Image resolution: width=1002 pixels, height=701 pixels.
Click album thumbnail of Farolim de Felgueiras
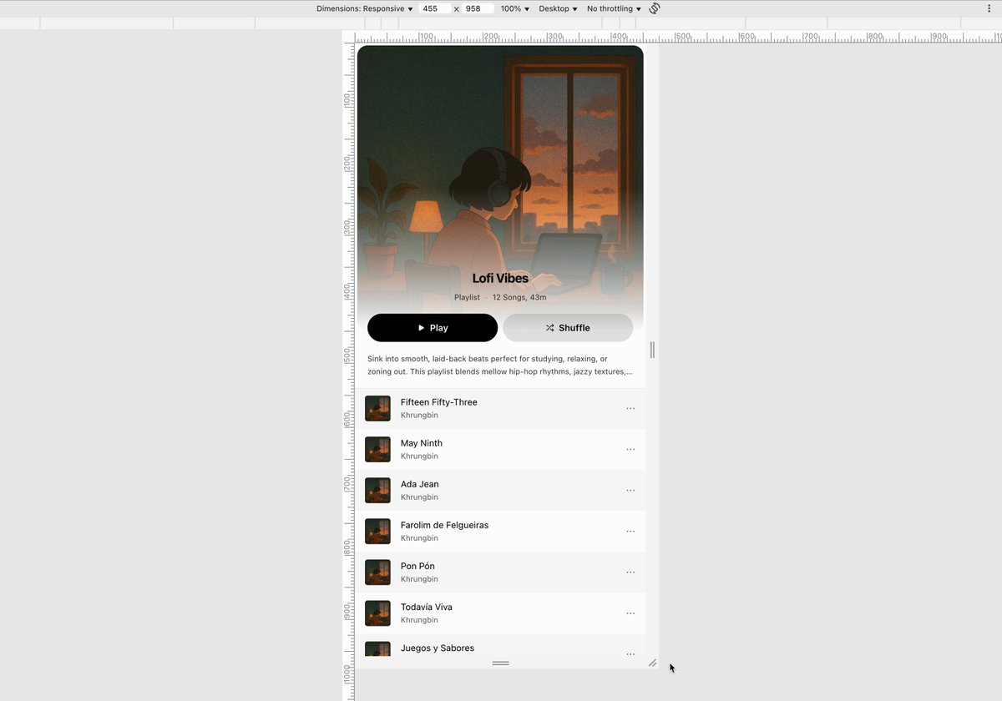pyautogui.click(x=378, y=531)
